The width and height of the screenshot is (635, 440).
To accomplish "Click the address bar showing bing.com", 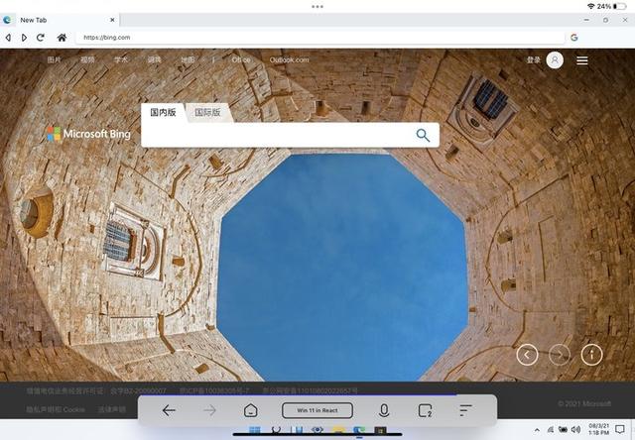I will pos(317,38).
